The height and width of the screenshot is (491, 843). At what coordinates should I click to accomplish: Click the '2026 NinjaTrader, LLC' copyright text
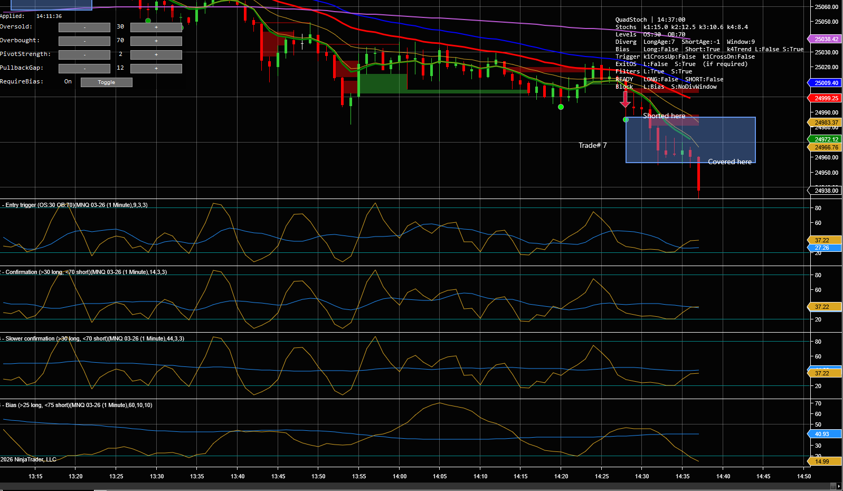coord(29,459)
